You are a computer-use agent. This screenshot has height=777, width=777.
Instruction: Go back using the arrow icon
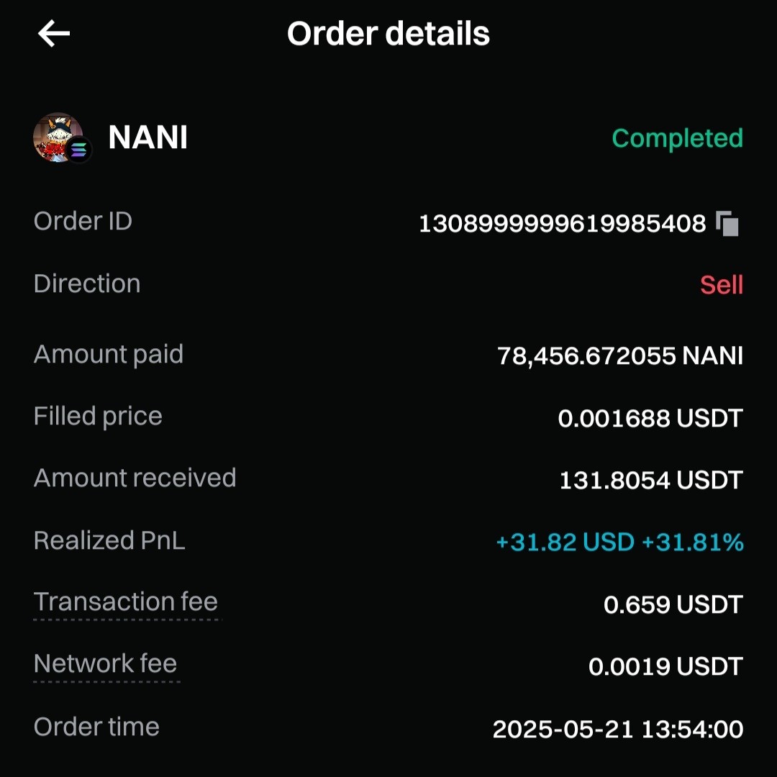pos(54,34)
